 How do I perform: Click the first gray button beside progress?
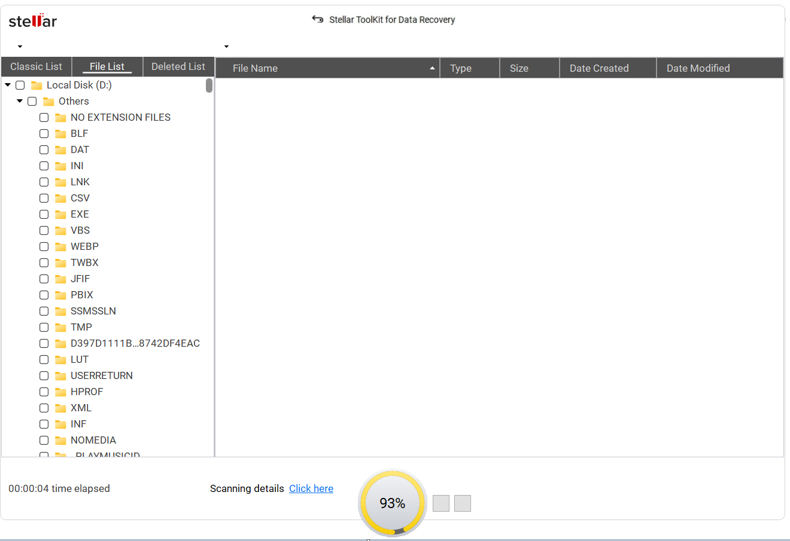[441, 503]
